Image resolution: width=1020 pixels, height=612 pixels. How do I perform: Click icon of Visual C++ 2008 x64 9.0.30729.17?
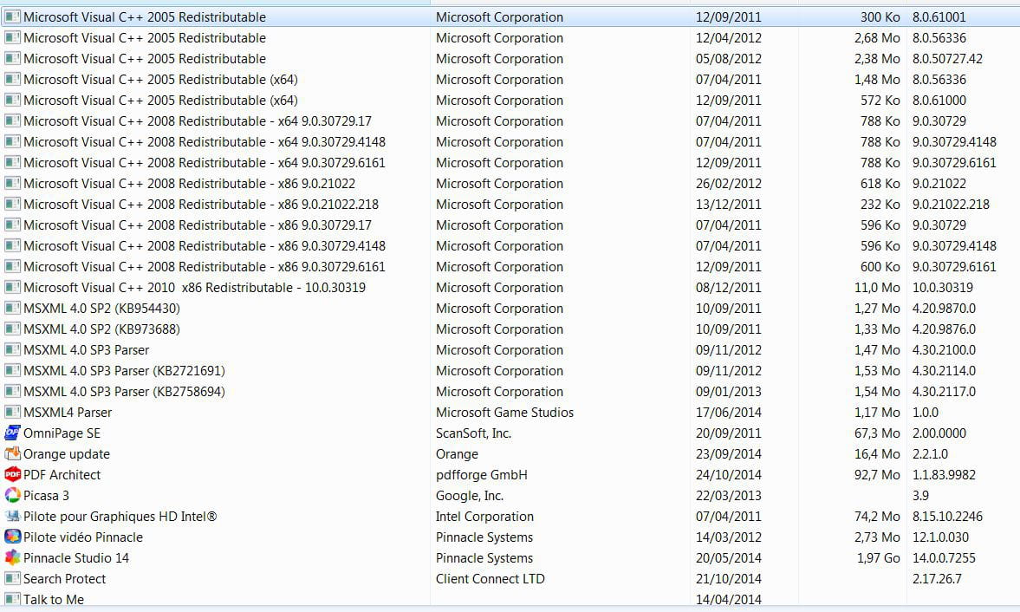[x=12, y=120]
